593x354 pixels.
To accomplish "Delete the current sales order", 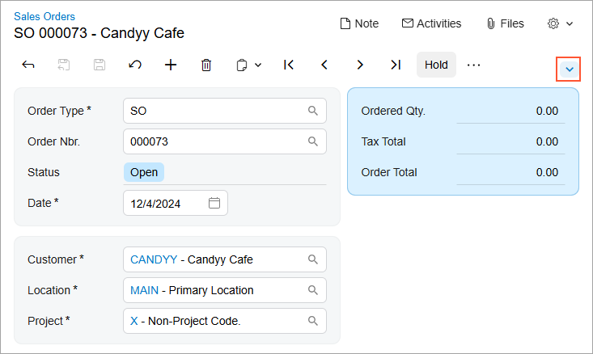I will click(x=206, y=65).
